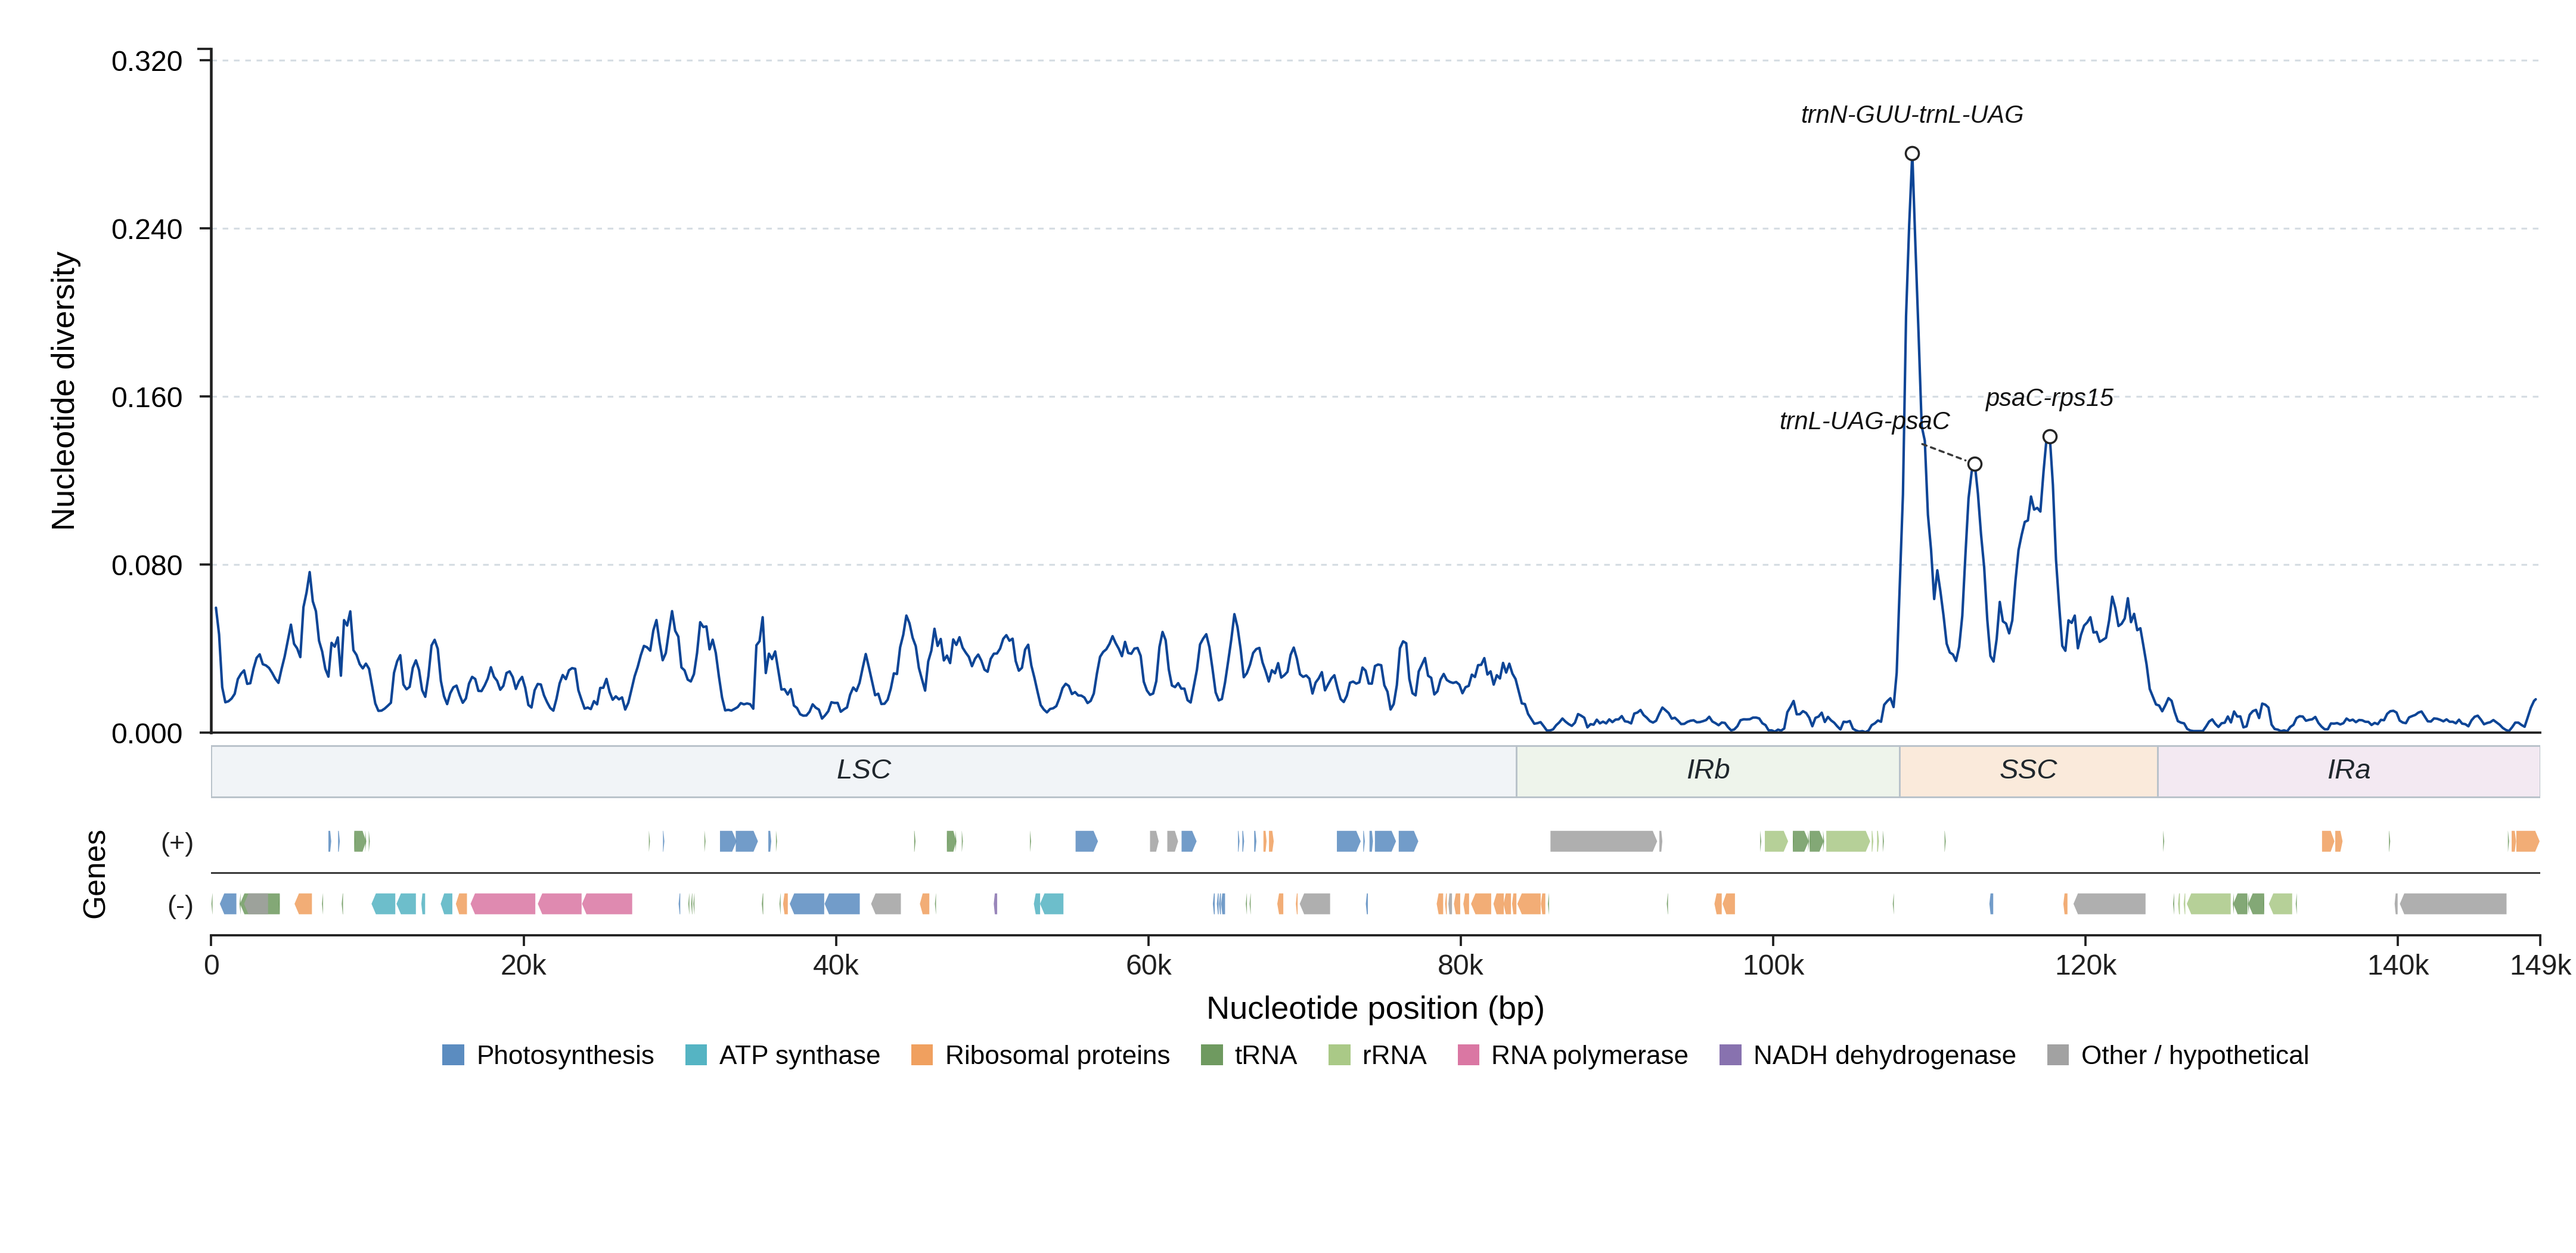Click the ATP synthase legend swatch
Viewport: 2576px width, 1253px height.
pos(696,1055)
